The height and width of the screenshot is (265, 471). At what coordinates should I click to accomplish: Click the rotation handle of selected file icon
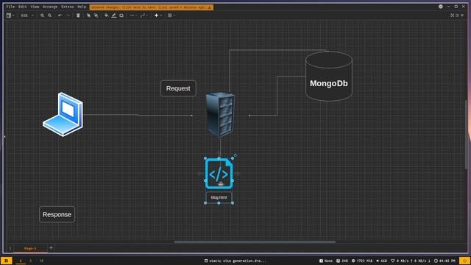click(x=235, y=155)
